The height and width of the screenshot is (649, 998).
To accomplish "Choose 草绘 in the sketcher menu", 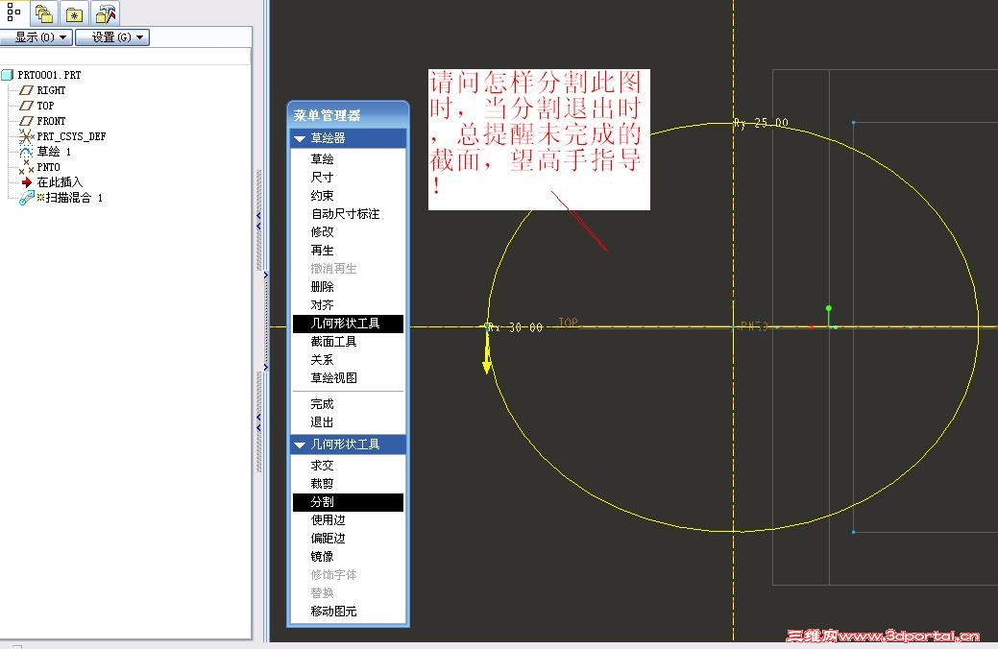I will [x=322, y=159].
